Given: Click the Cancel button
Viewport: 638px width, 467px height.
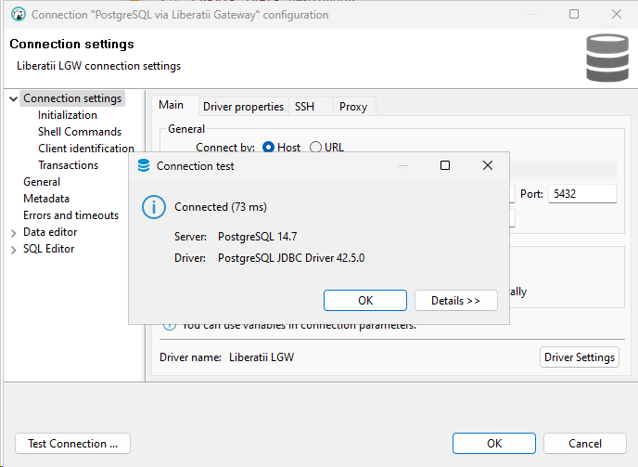Looking at the screenshot, I should click(585, 444).
